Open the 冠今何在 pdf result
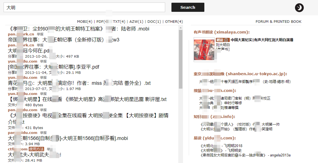 [29, 51]
